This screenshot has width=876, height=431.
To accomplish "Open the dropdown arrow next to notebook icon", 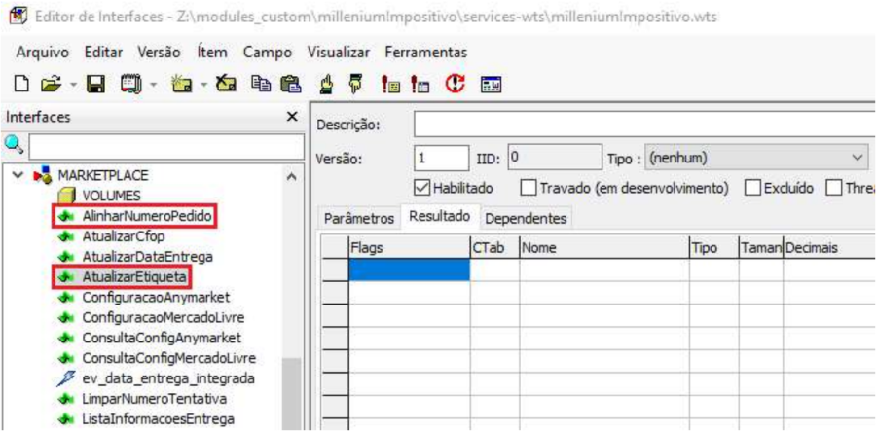I will click(152, 86).
